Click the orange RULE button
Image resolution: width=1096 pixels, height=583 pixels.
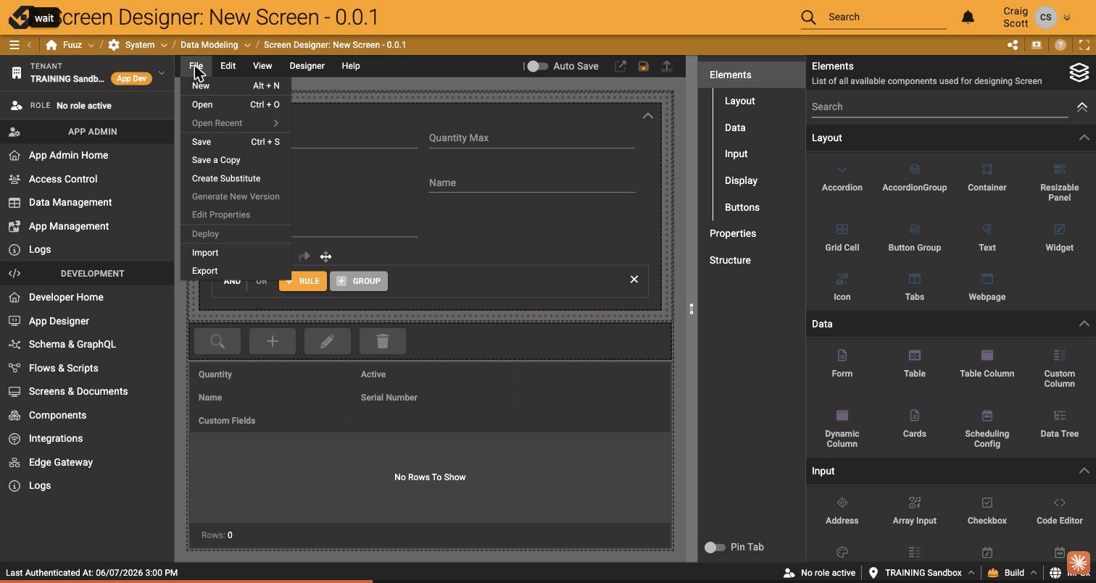click(x=303, y=281)
